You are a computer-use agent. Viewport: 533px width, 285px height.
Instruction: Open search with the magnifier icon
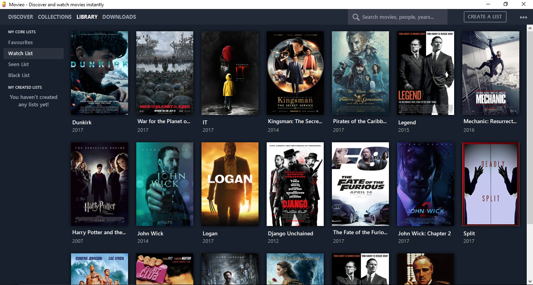[356, 17]
